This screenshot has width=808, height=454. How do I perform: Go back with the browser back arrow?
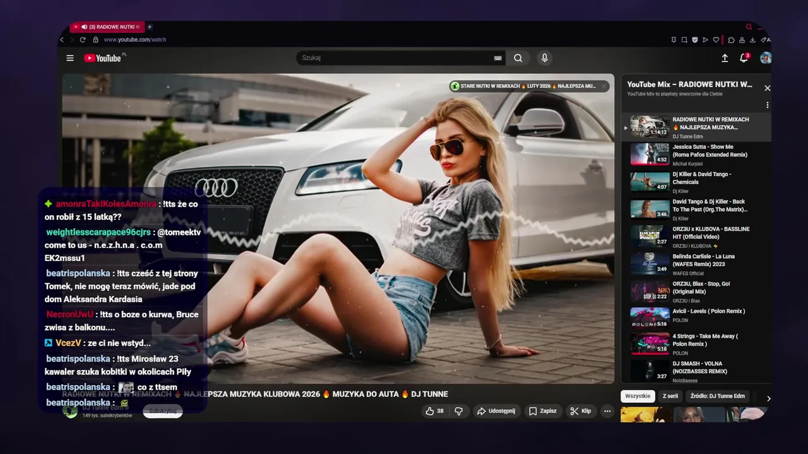point(62,40)
